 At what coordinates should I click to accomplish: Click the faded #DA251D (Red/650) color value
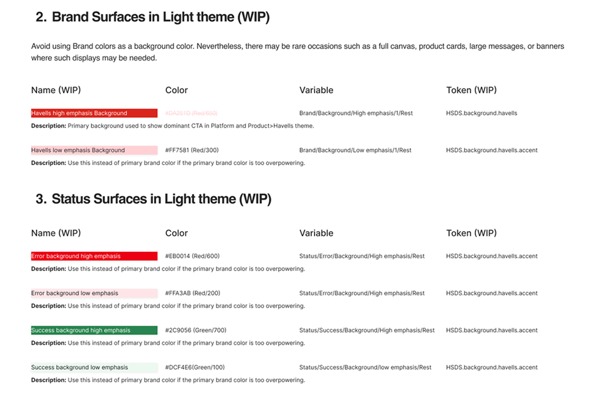click(x=191, y=113)
